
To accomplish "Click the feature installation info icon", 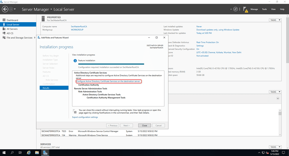I will pyautogui.click(x=75, y=61).
